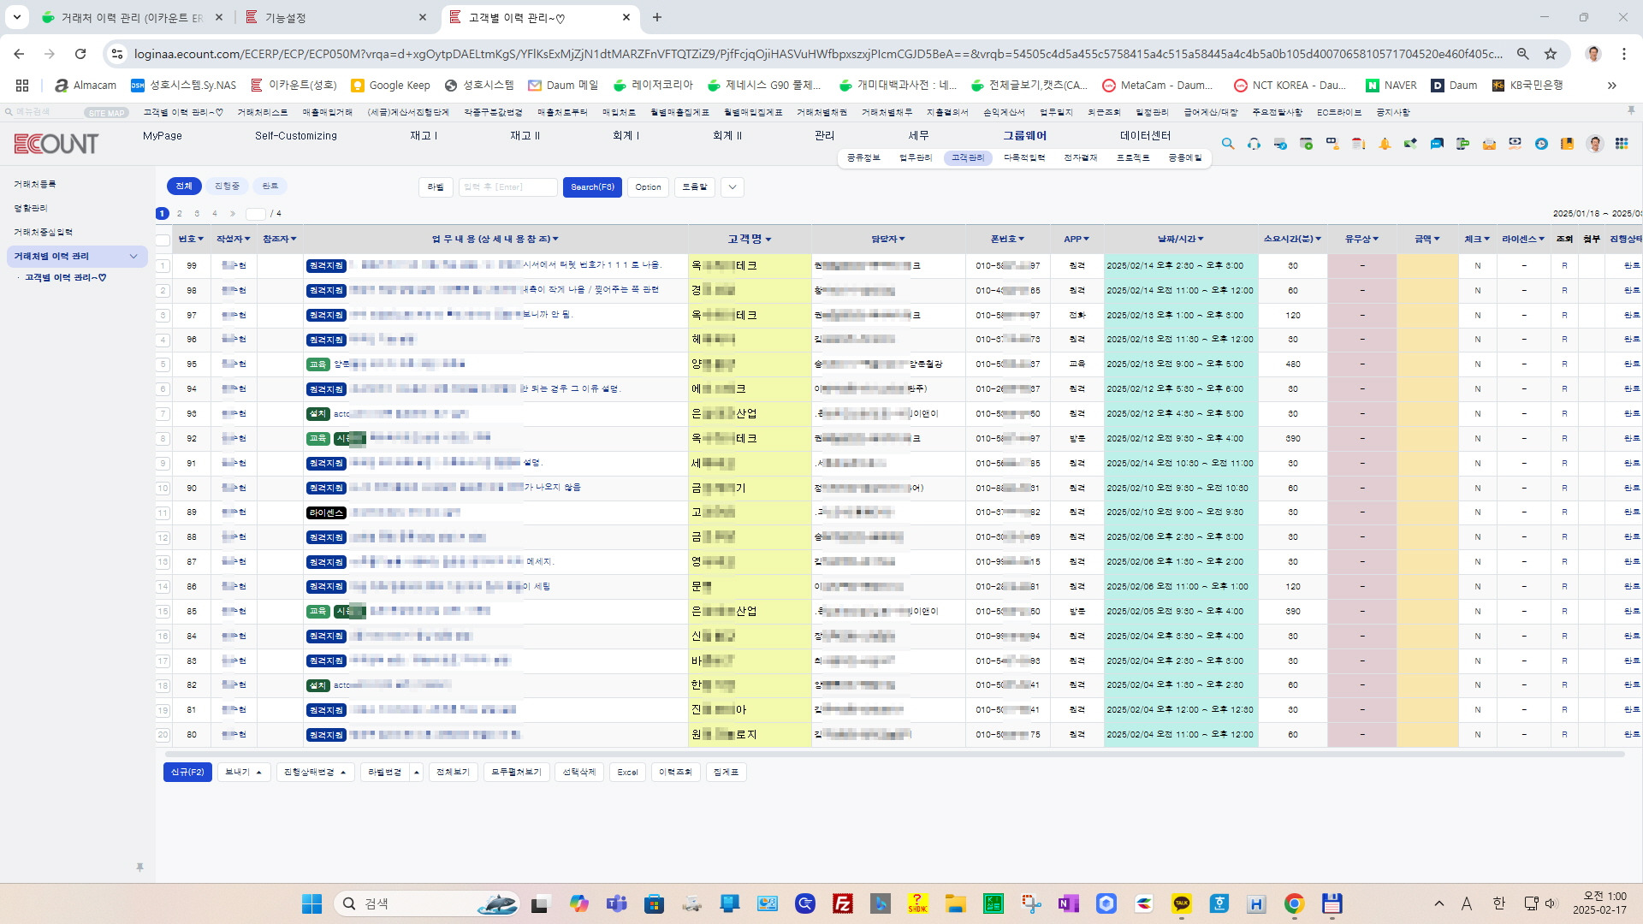
Task: Click the orange notification bell icon
Action: 1385,144
